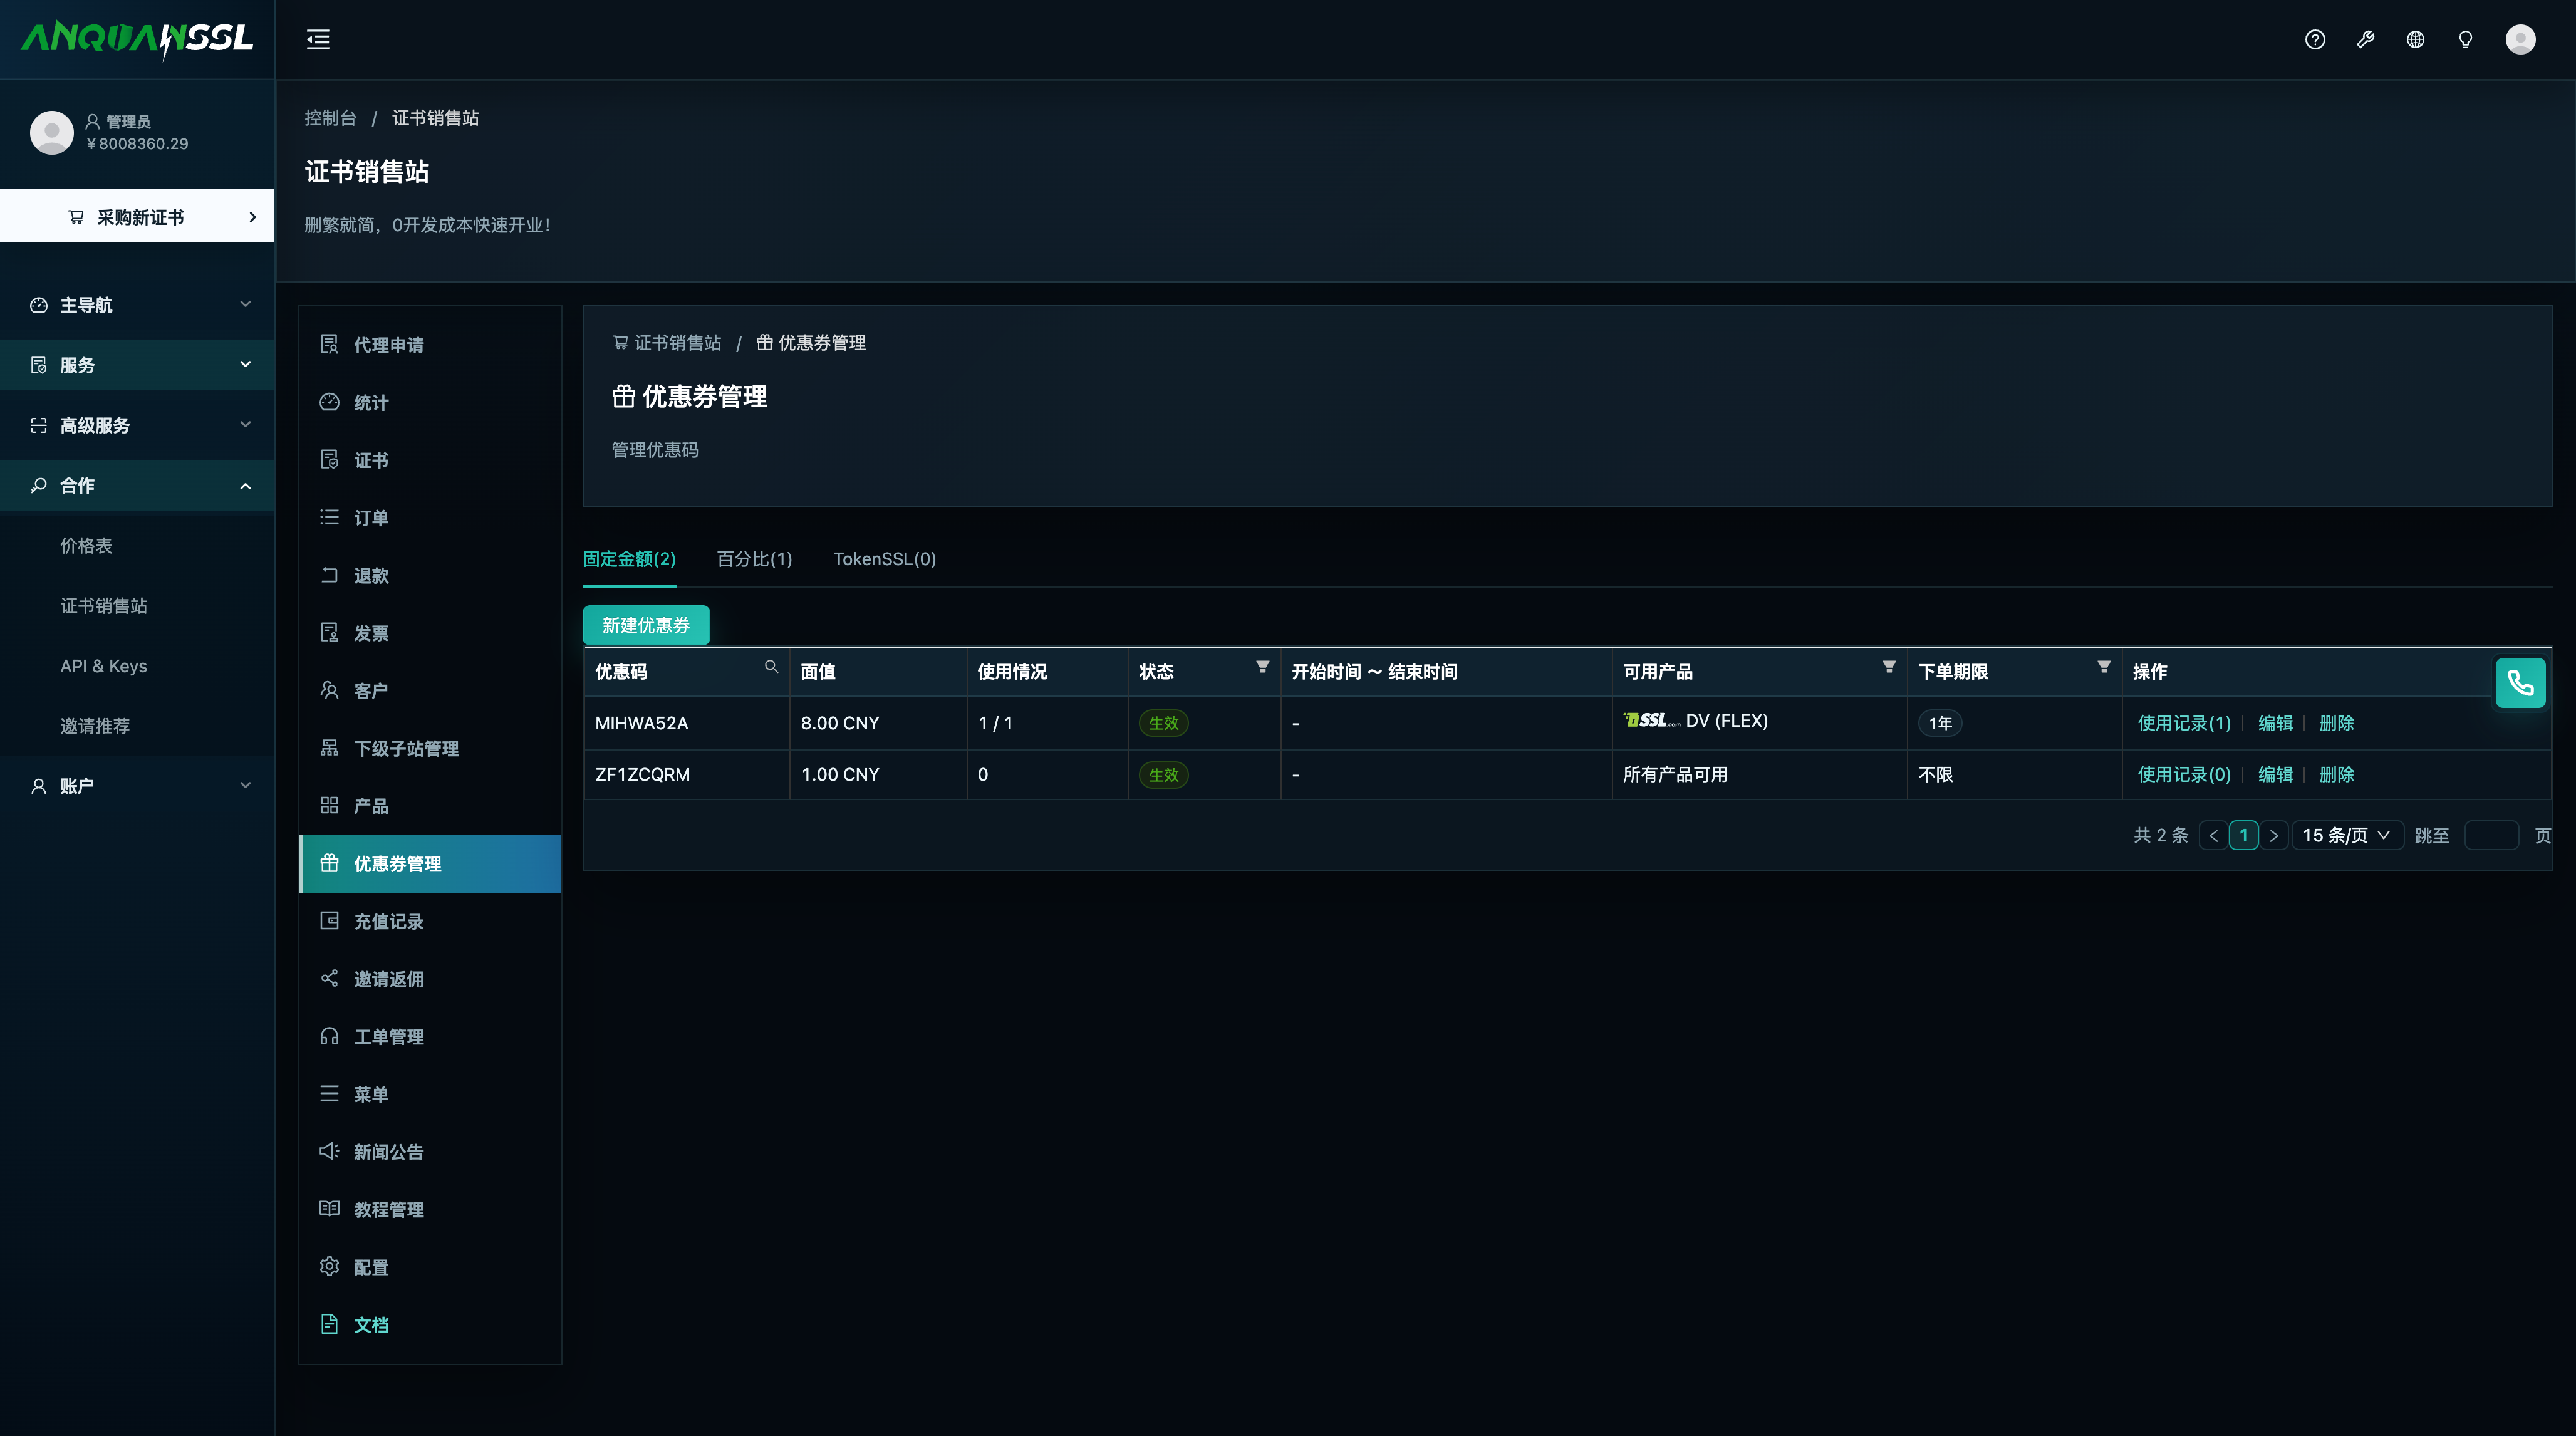Open the user avatar in top right

[2520, 39]
